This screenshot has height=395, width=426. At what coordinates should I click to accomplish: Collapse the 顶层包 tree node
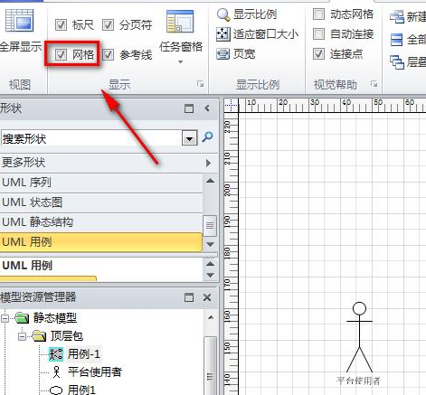(22, 336)
